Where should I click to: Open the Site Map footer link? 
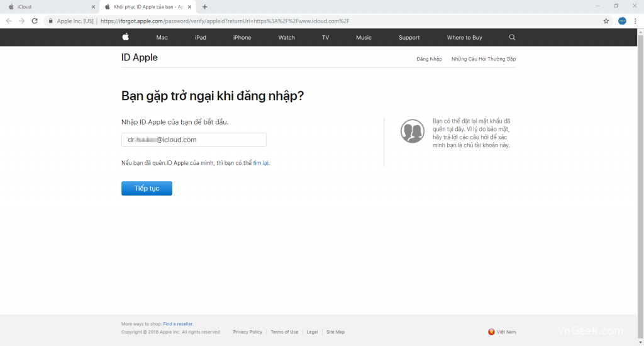pos(335,332)
